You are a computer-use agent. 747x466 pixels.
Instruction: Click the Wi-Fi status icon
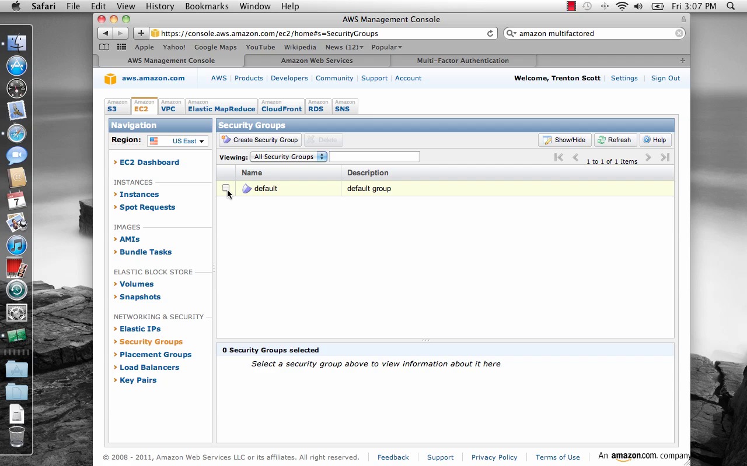(622, 6)
